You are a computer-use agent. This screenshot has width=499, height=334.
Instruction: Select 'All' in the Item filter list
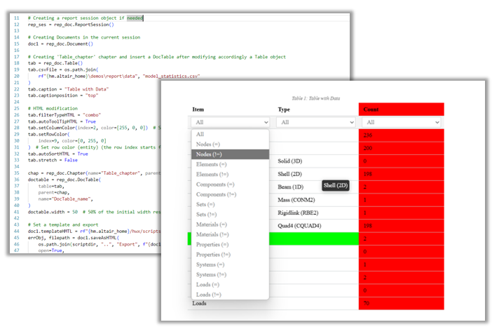pos(230,134)
